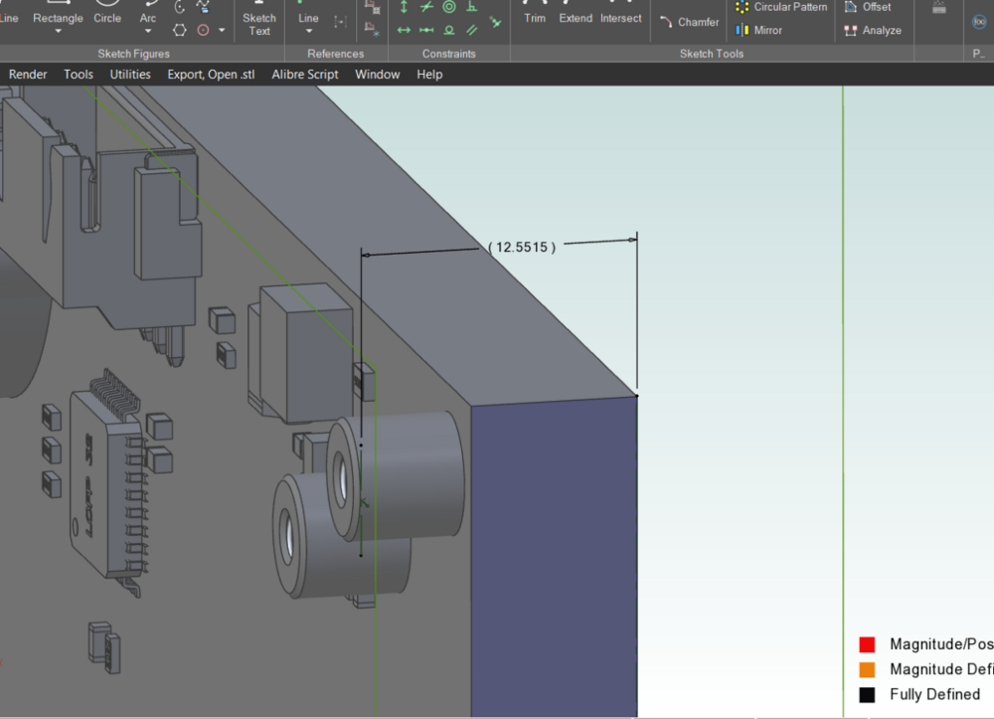
Task: Open the Render menu
Action: tap(28, 75)
